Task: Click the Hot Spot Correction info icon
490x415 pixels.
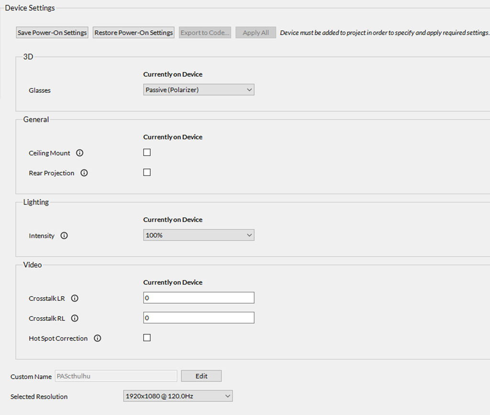Action: pyautogui.click(x=98, y=339)
